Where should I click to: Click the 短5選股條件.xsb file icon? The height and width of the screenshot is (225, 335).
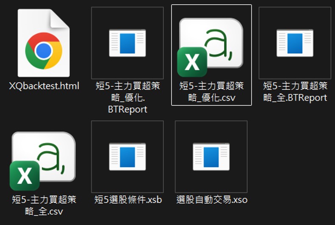click(x=127, y=156)
